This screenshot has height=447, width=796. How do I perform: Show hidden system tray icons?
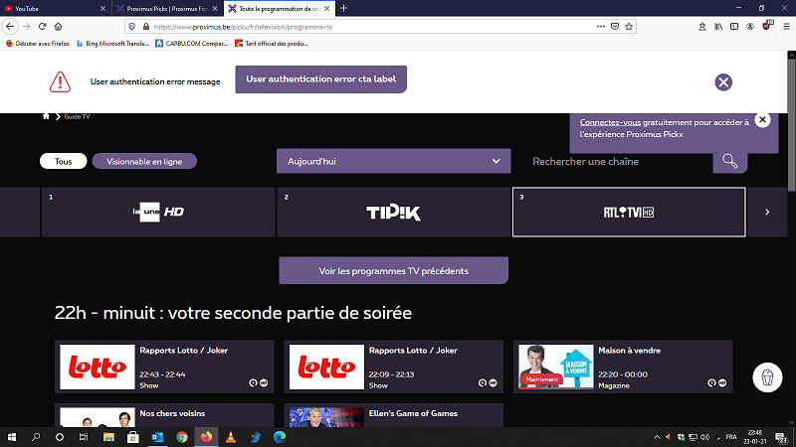point(657,437)
